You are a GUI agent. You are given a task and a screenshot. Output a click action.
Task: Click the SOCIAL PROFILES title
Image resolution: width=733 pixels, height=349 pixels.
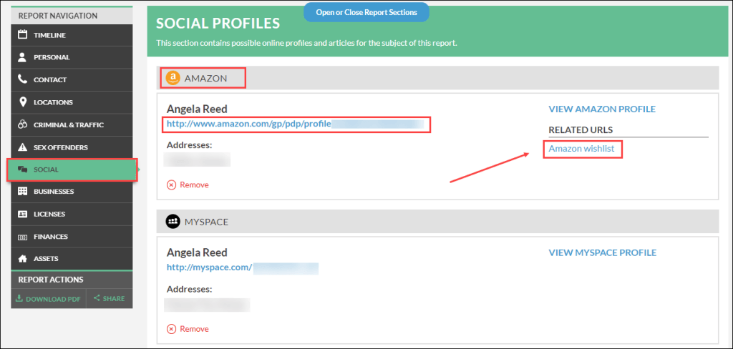(x=218, y=24)
